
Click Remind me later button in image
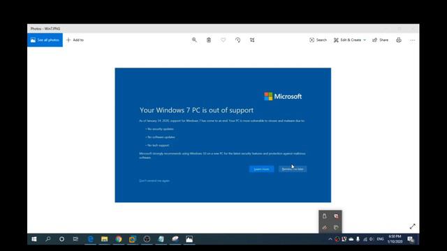[293, 169]
